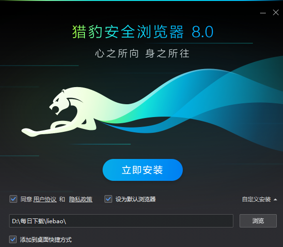Click the slogan 心之所向 身之所往
Image resolution: width=283 pixels, height=247 pixels.
(142, 53)
